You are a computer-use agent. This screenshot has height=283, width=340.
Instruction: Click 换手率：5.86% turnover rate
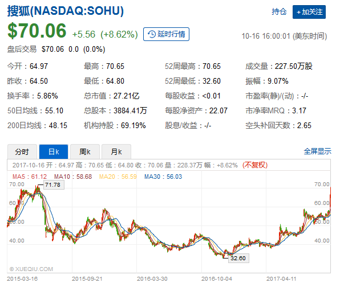coord(33,96)
